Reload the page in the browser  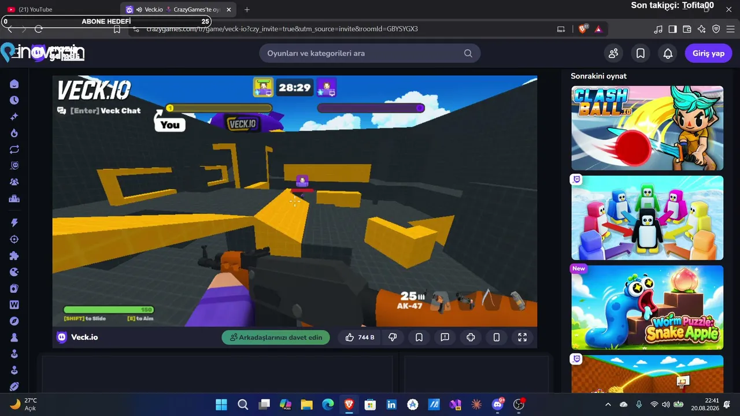point(39,29)
